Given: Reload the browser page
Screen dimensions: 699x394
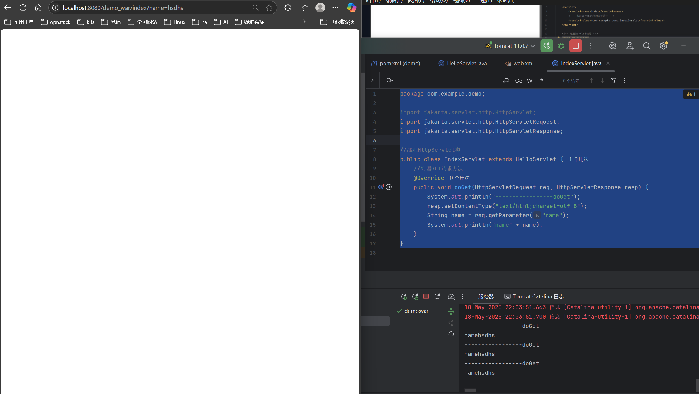Looking at the screenshot, I should coord(23,8).
